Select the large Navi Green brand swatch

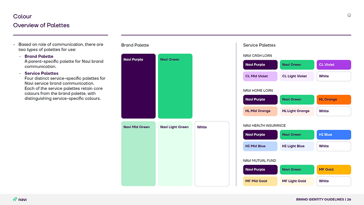pos(175,86)
